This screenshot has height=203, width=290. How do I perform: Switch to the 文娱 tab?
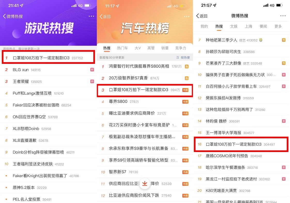[234, 26]
